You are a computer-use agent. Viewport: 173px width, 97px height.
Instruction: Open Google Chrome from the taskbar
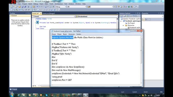tap(35, 95)
